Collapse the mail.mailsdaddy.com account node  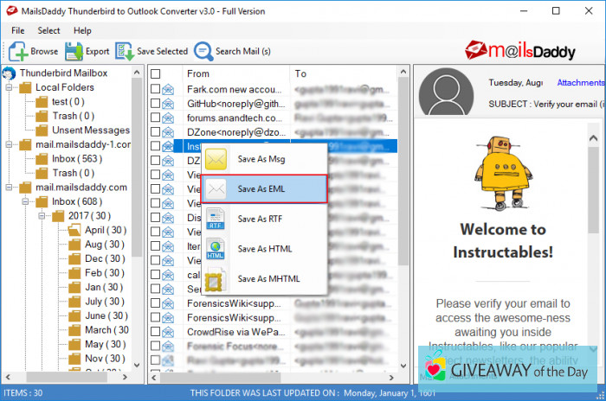9,188
